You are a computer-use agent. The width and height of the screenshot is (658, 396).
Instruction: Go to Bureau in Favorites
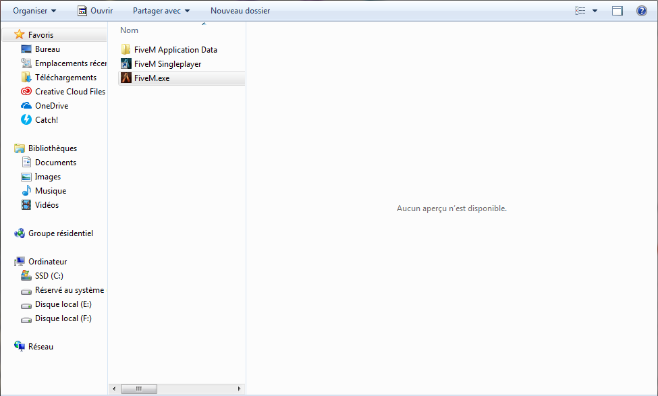(47, 49)
